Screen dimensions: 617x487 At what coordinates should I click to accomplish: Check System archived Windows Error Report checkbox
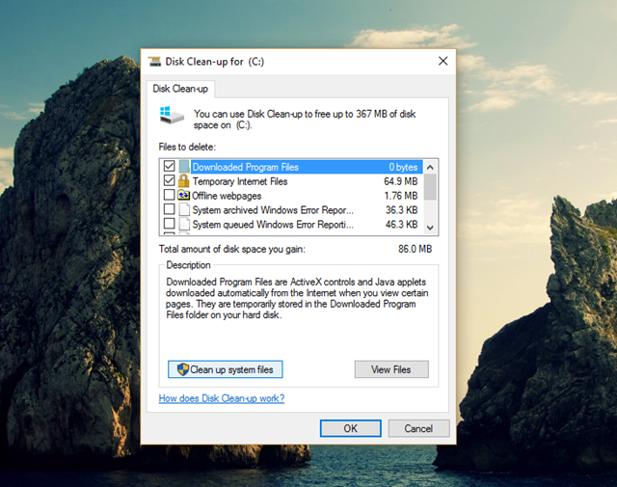(x=170, y=209)
